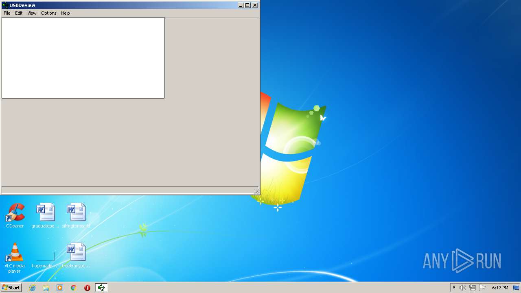This screenshot has width=521, height=293.
Task: Click the Show desktop button
Action: 517,288
